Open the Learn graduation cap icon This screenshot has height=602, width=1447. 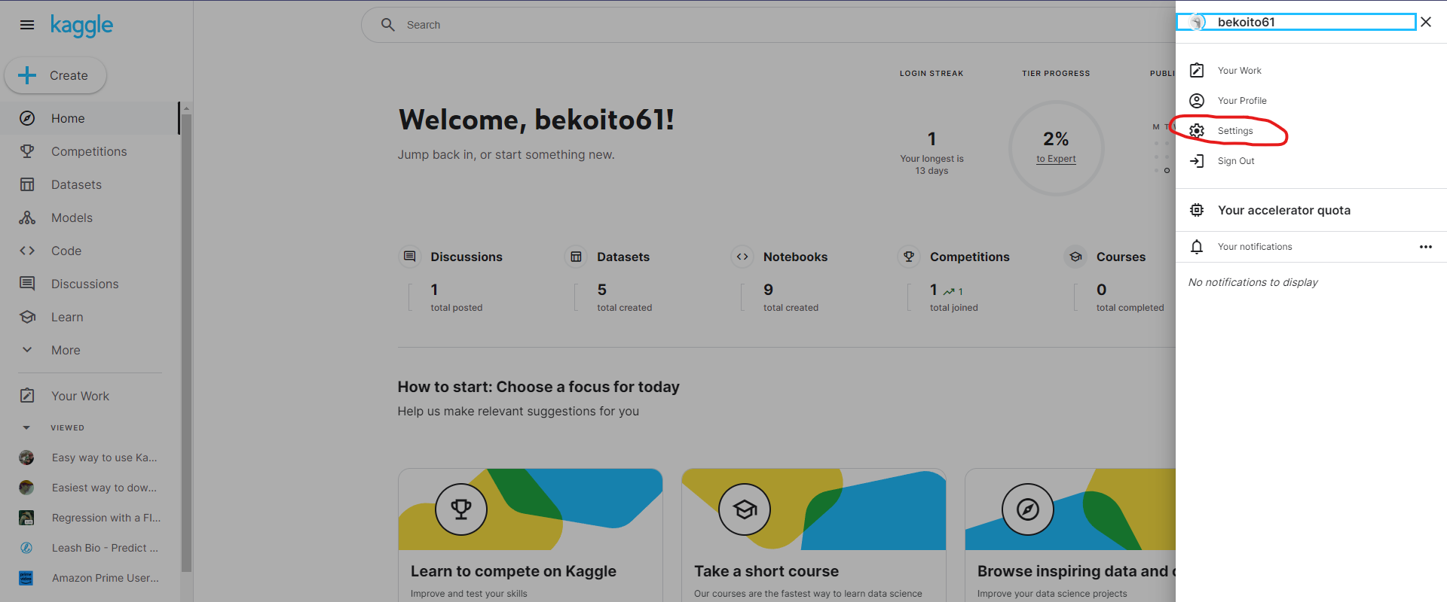[27, 317]
